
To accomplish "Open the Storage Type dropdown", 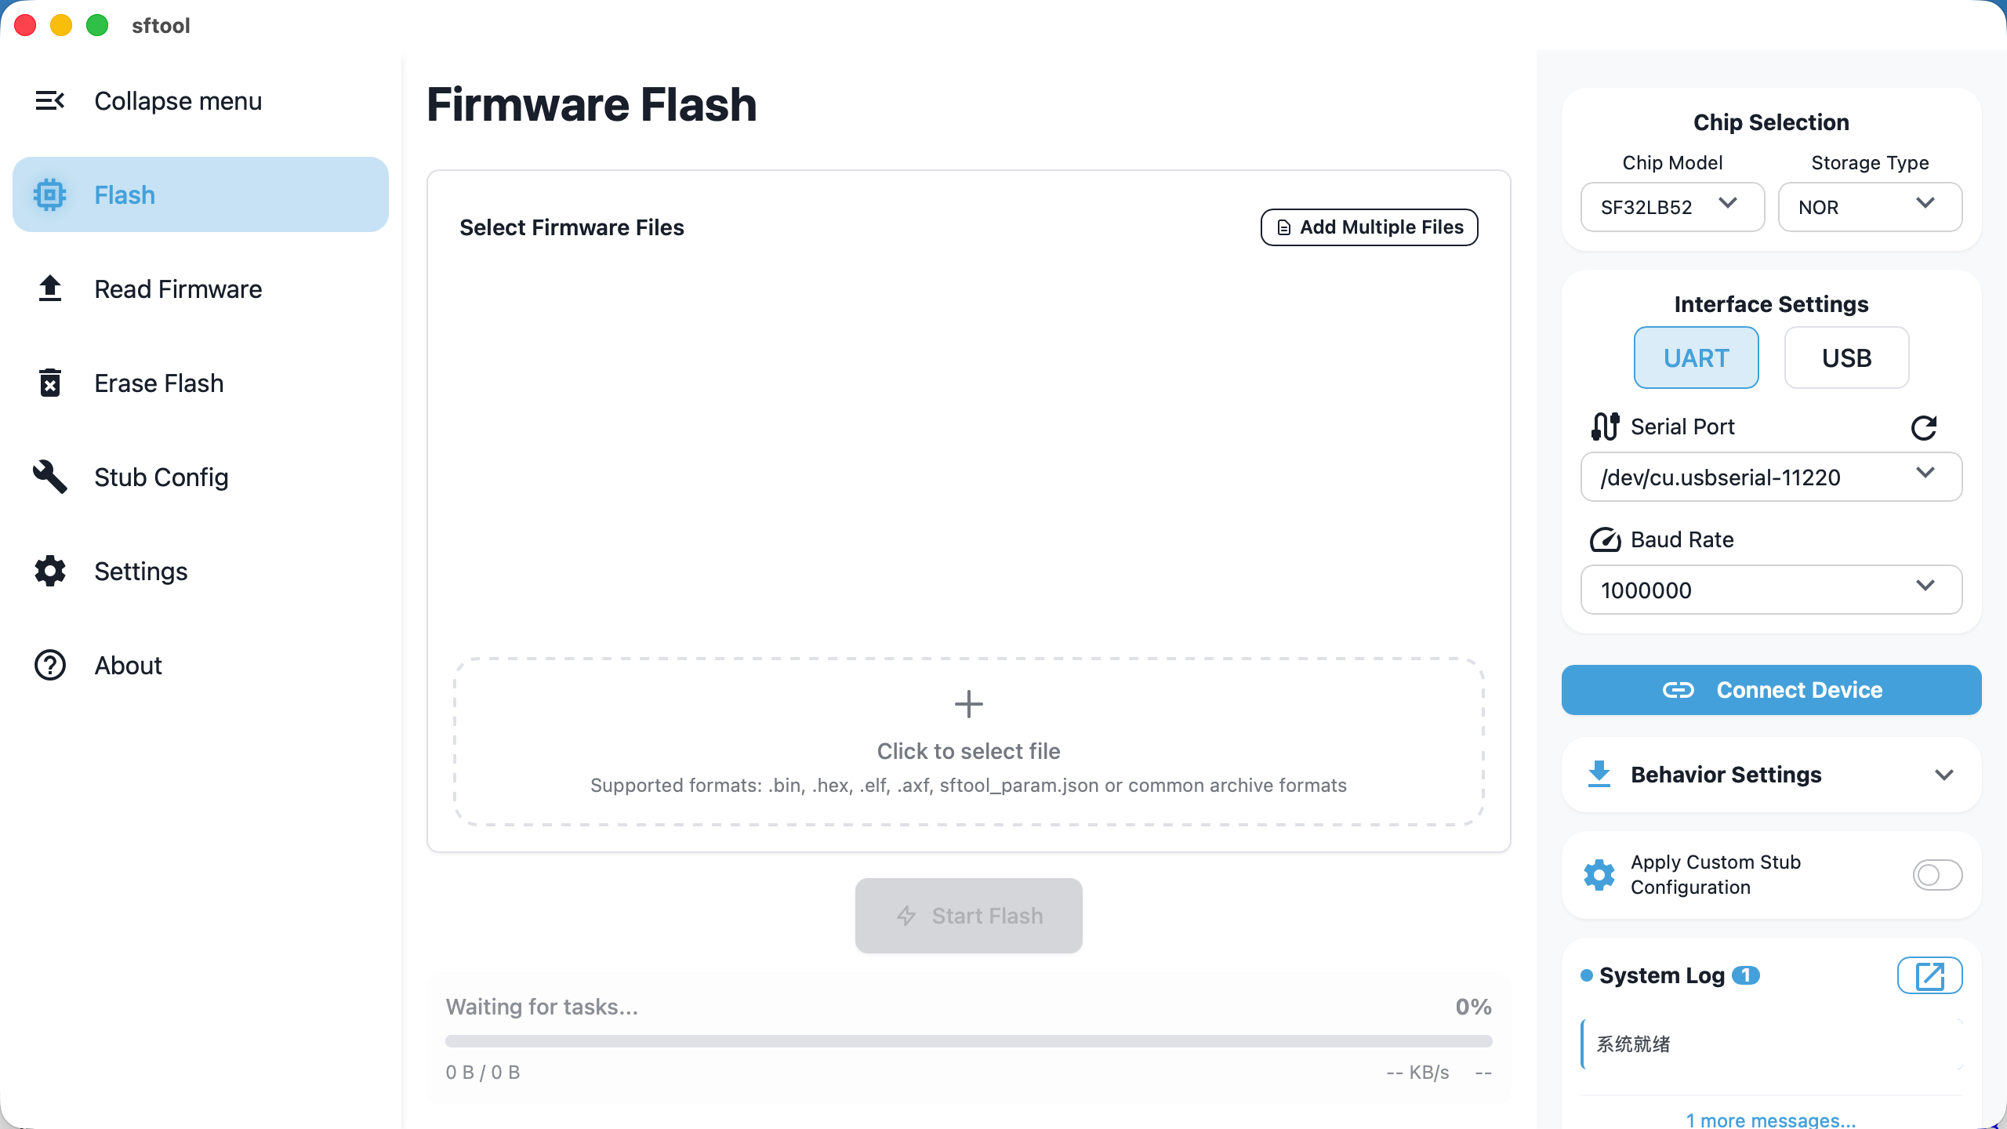I will click(x=1869, y=207).
